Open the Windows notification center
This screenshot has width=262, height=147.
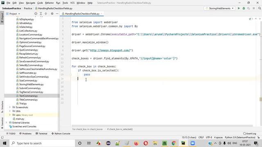(x=256, y=143)
